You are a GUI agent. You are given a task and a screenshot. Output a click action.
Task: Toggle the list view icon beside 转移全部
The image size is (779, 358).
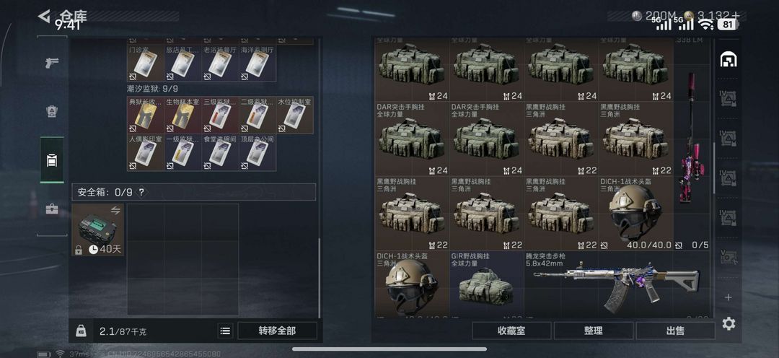coord(225,331)
